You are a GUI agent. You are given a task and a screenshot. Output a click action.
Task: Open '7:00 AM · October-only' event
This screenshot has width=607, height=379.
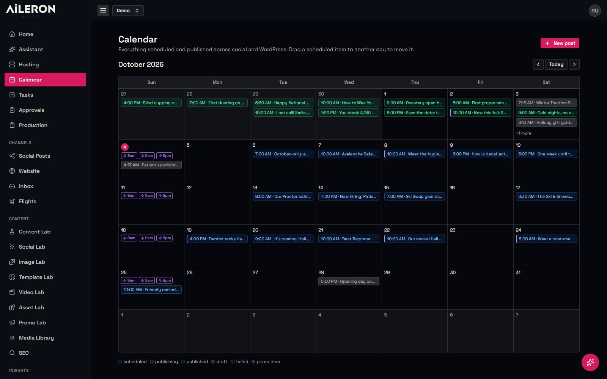283,154
